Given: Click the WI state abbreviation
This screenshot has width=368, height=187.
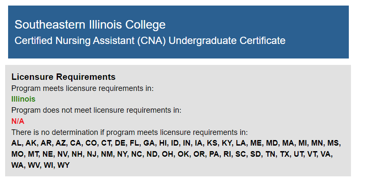Looking at the screenshot, I should tap(49, 165).
